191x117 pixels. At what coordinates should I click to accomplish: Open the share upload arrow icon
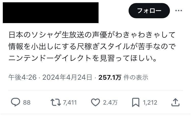(x=175, y=102)
